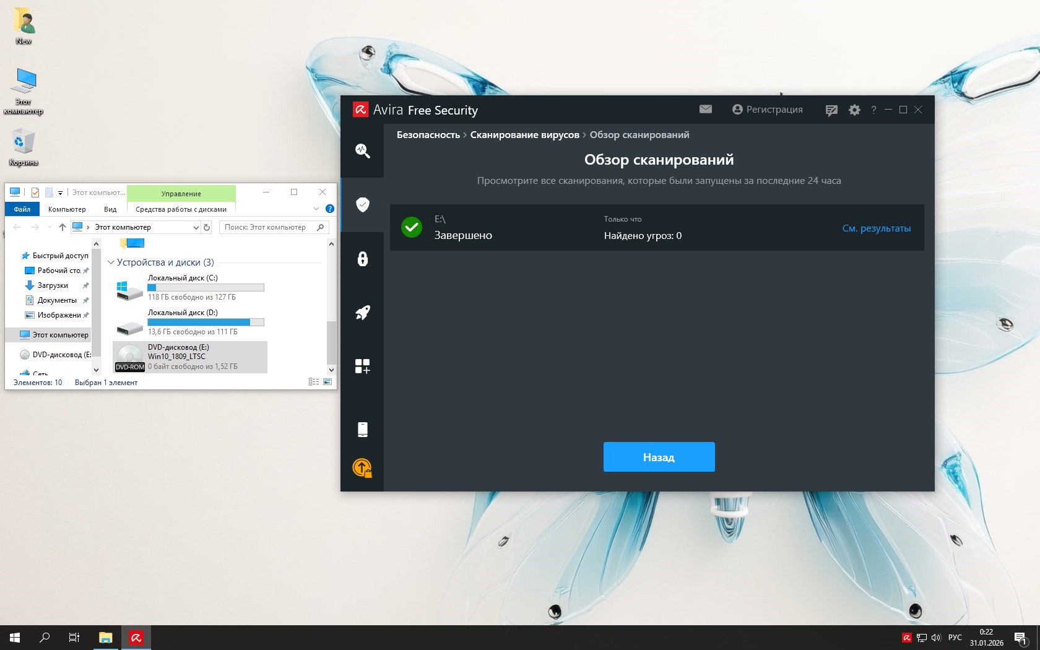The image size is (1040, 650).
Task: Switch Explorer to large thumbnails view
Action: [x=327, y=382]
